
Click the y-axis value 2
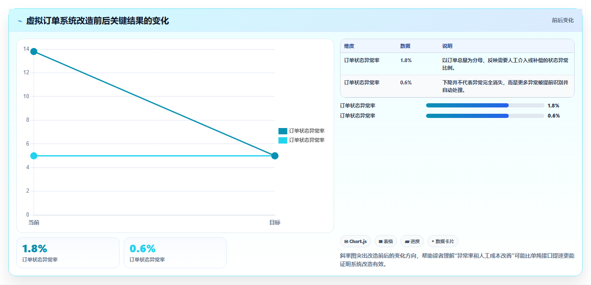coord(28,191)
